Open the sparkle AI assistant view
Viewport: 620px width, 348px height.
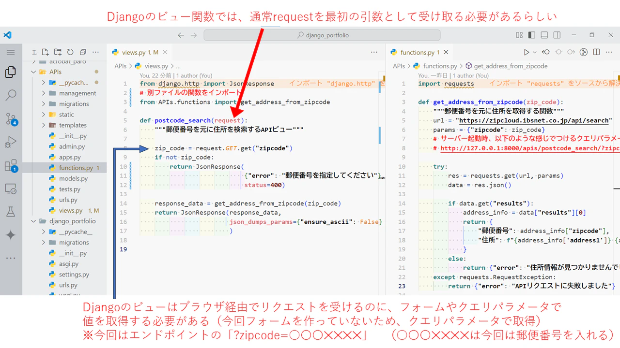click(x=11, y=235)
